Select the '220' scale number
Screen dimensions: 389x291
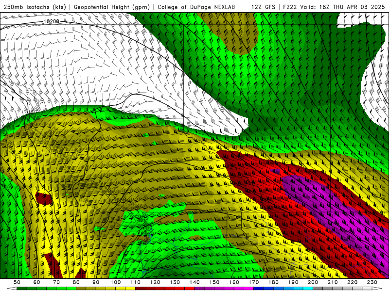pos(352,282)
